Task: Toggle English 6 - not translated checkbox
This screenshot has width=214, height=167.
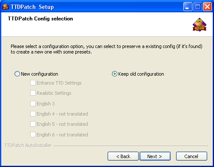Action: (33, 135)
